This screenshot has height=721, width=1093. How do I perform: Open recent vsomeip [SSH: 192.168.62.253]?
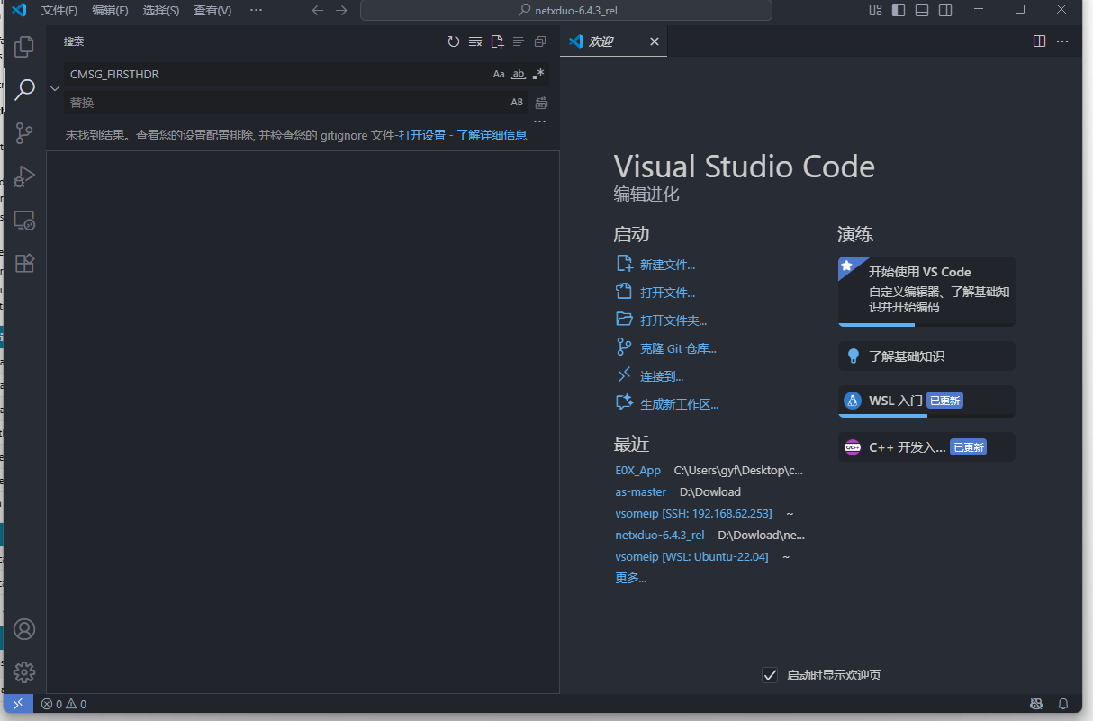point(693,514)
